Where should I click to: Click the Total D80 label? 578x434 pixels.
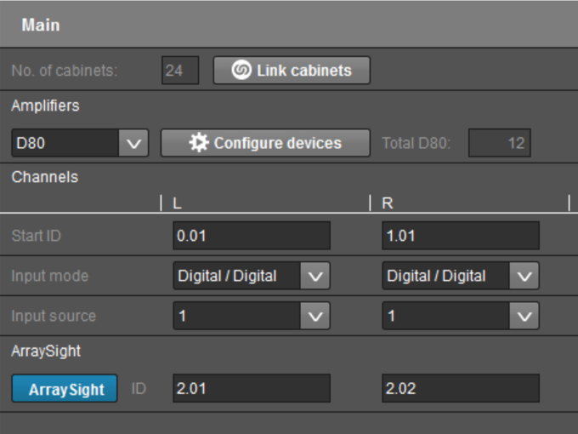click(x=416, y=143)
